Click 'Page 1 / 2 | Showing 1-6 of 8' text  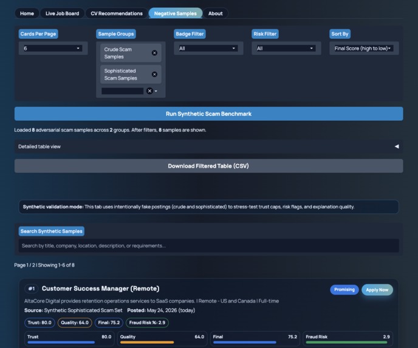(44, 265)
